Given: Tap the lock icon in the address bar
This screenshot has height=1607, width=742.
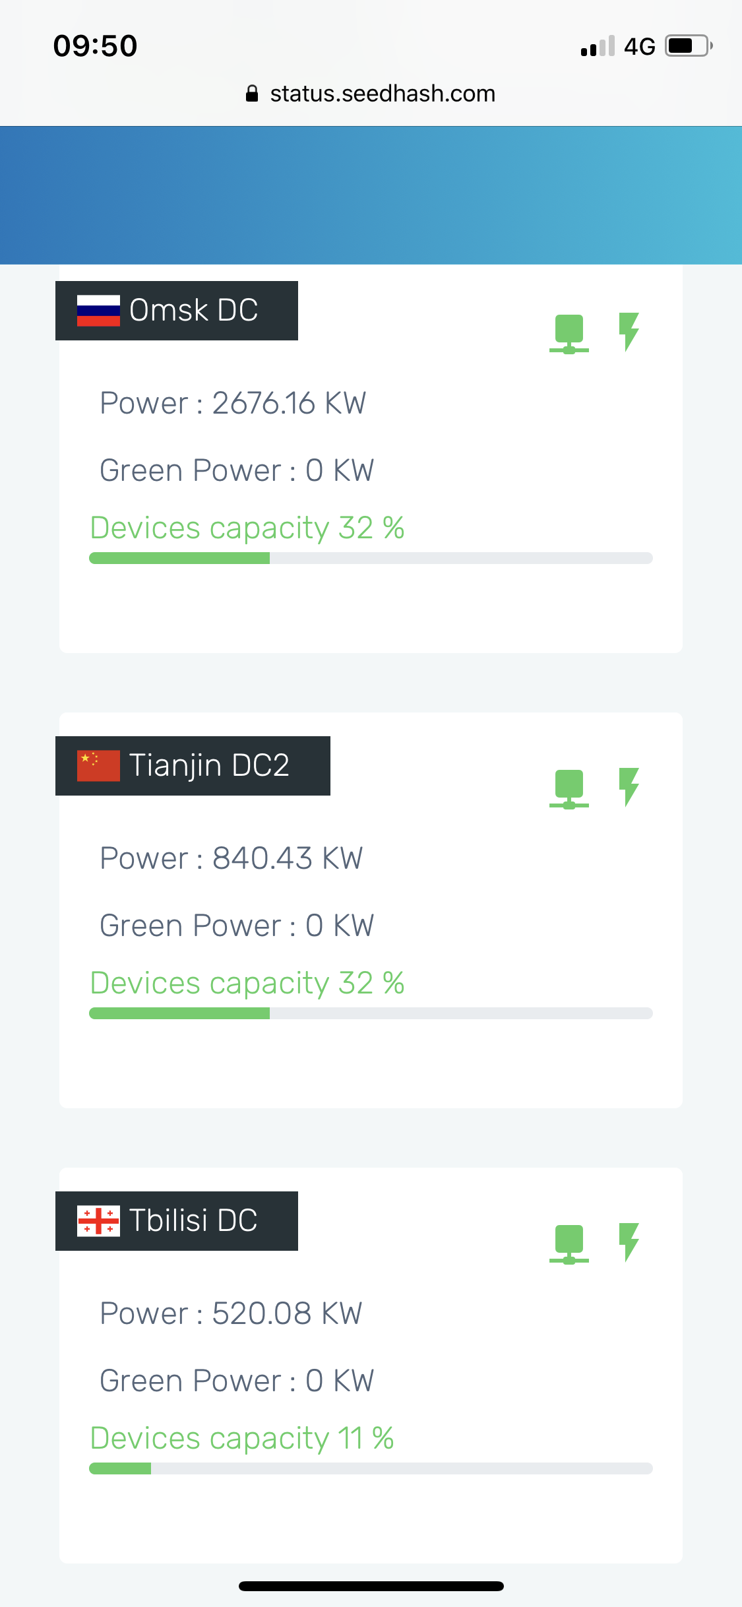Looking at the screenshot, I should pos(251,94).
